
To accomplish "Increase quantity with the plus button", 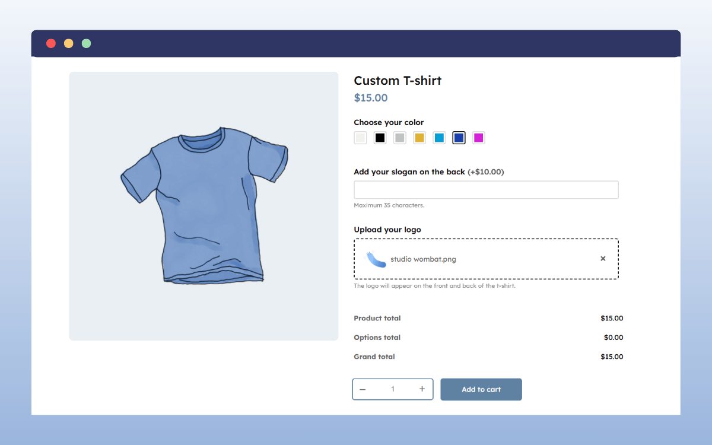I will [422, 389].
